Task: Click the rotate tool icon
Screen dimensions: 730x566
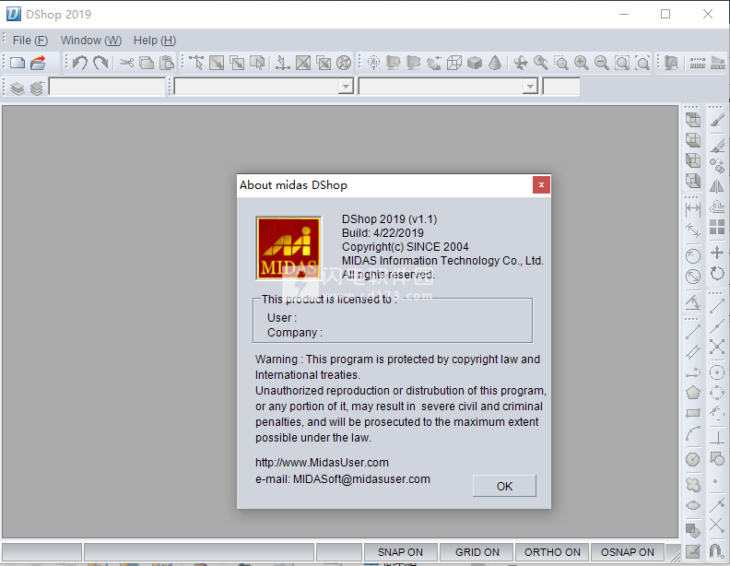Action: (x=717, y=273)
